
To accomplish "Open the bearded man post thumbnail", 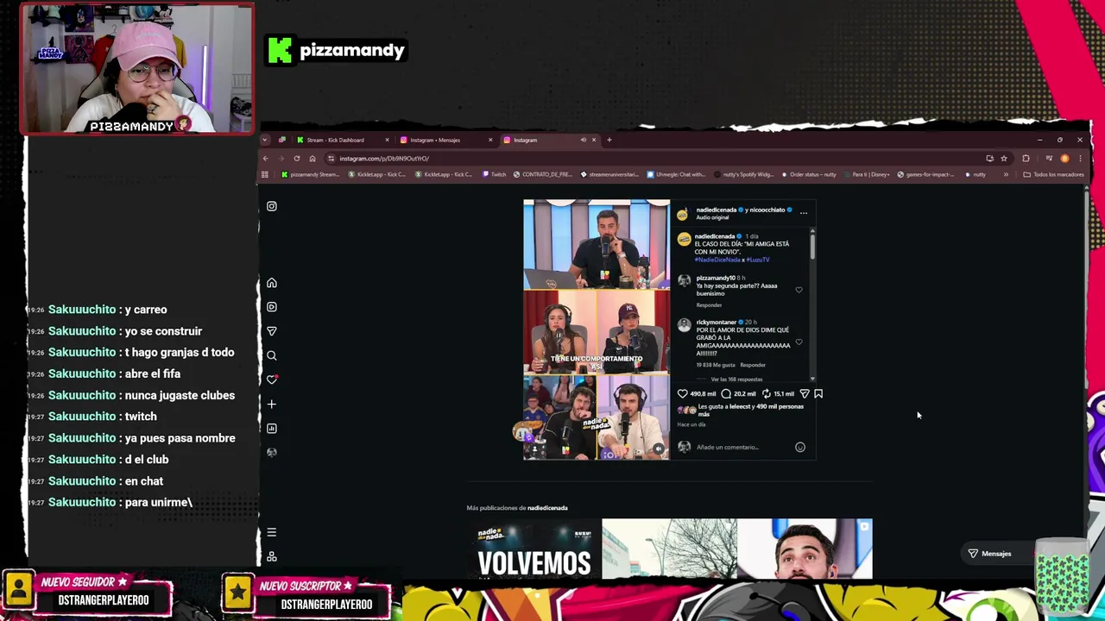I will tap(805, 549).
